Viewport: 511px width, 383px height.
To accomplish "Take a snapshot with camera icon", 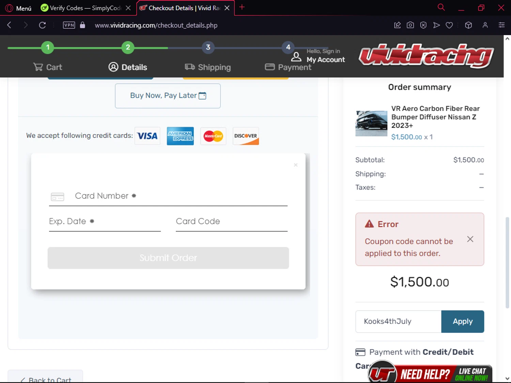I will pos(410,25).
